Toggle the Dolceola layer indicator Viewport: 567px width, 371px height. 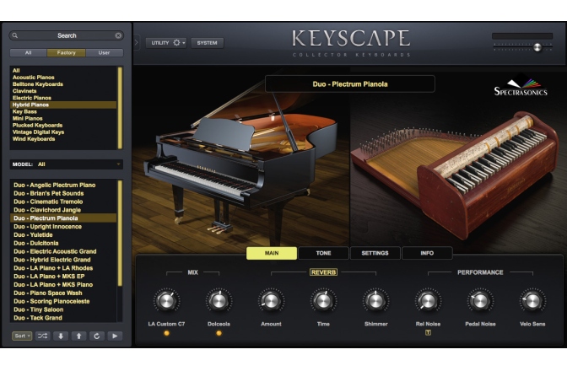pos(219,333)
